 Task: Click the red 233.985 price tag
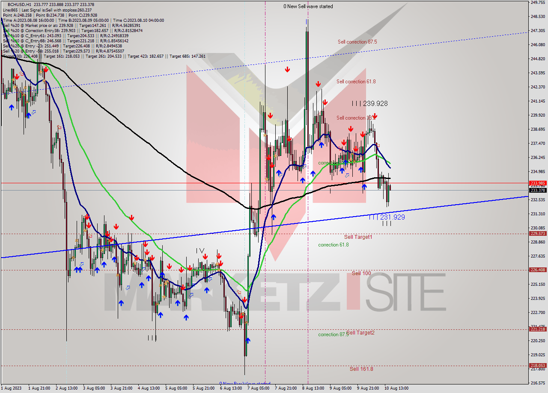(x=538, y=183)
